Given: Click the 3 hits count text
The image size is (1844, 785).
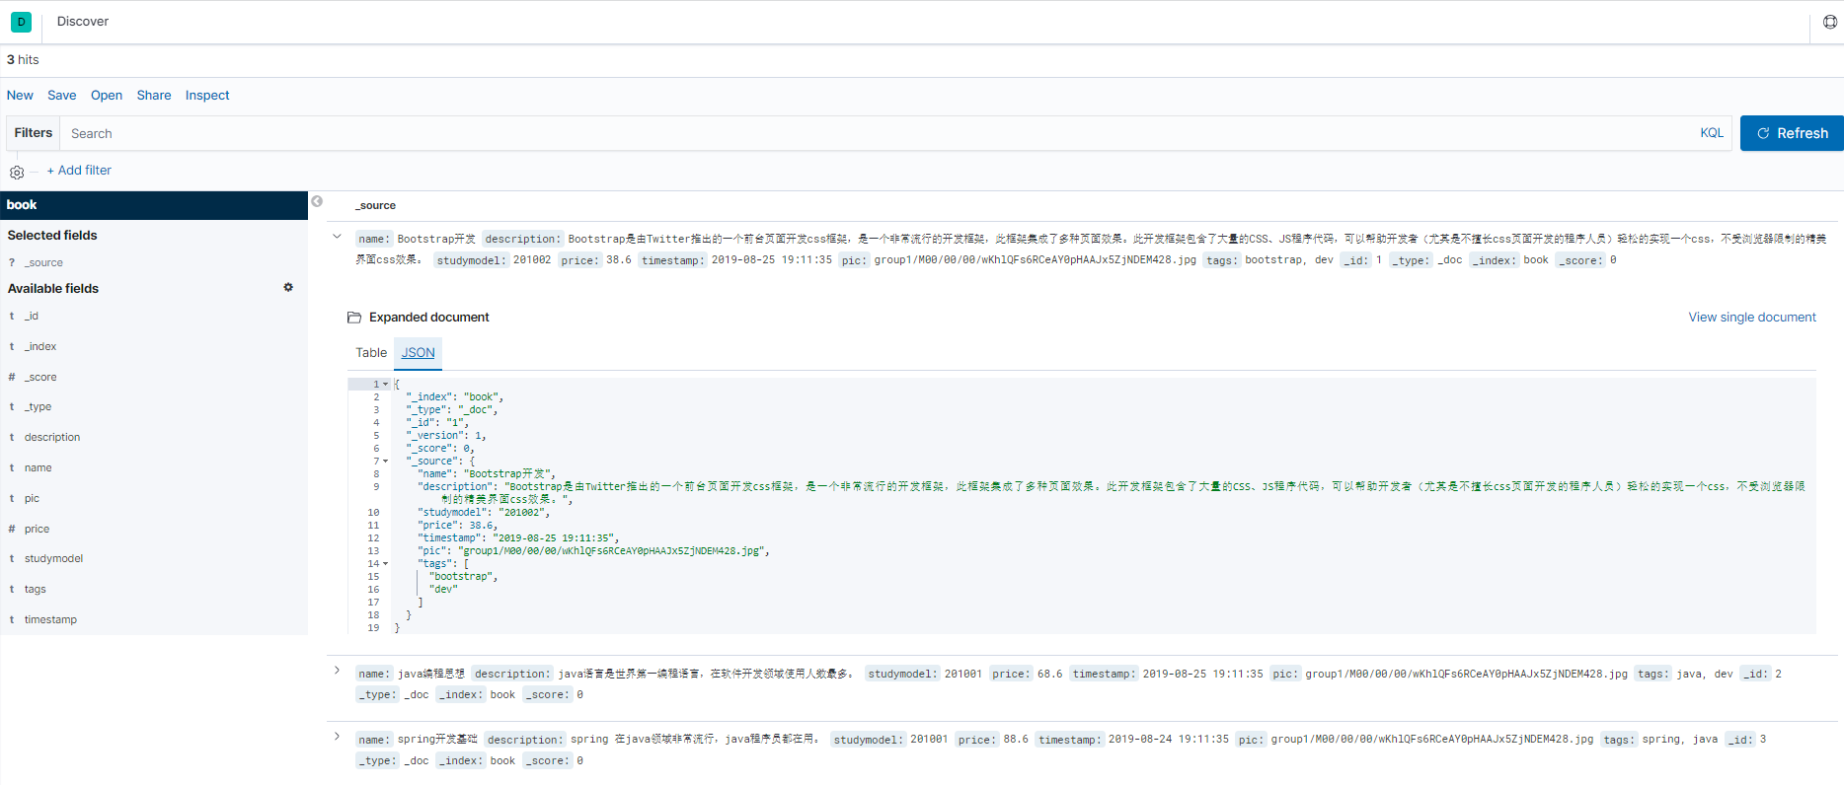Looking at the screenshot, I should [x=23, y=60].
